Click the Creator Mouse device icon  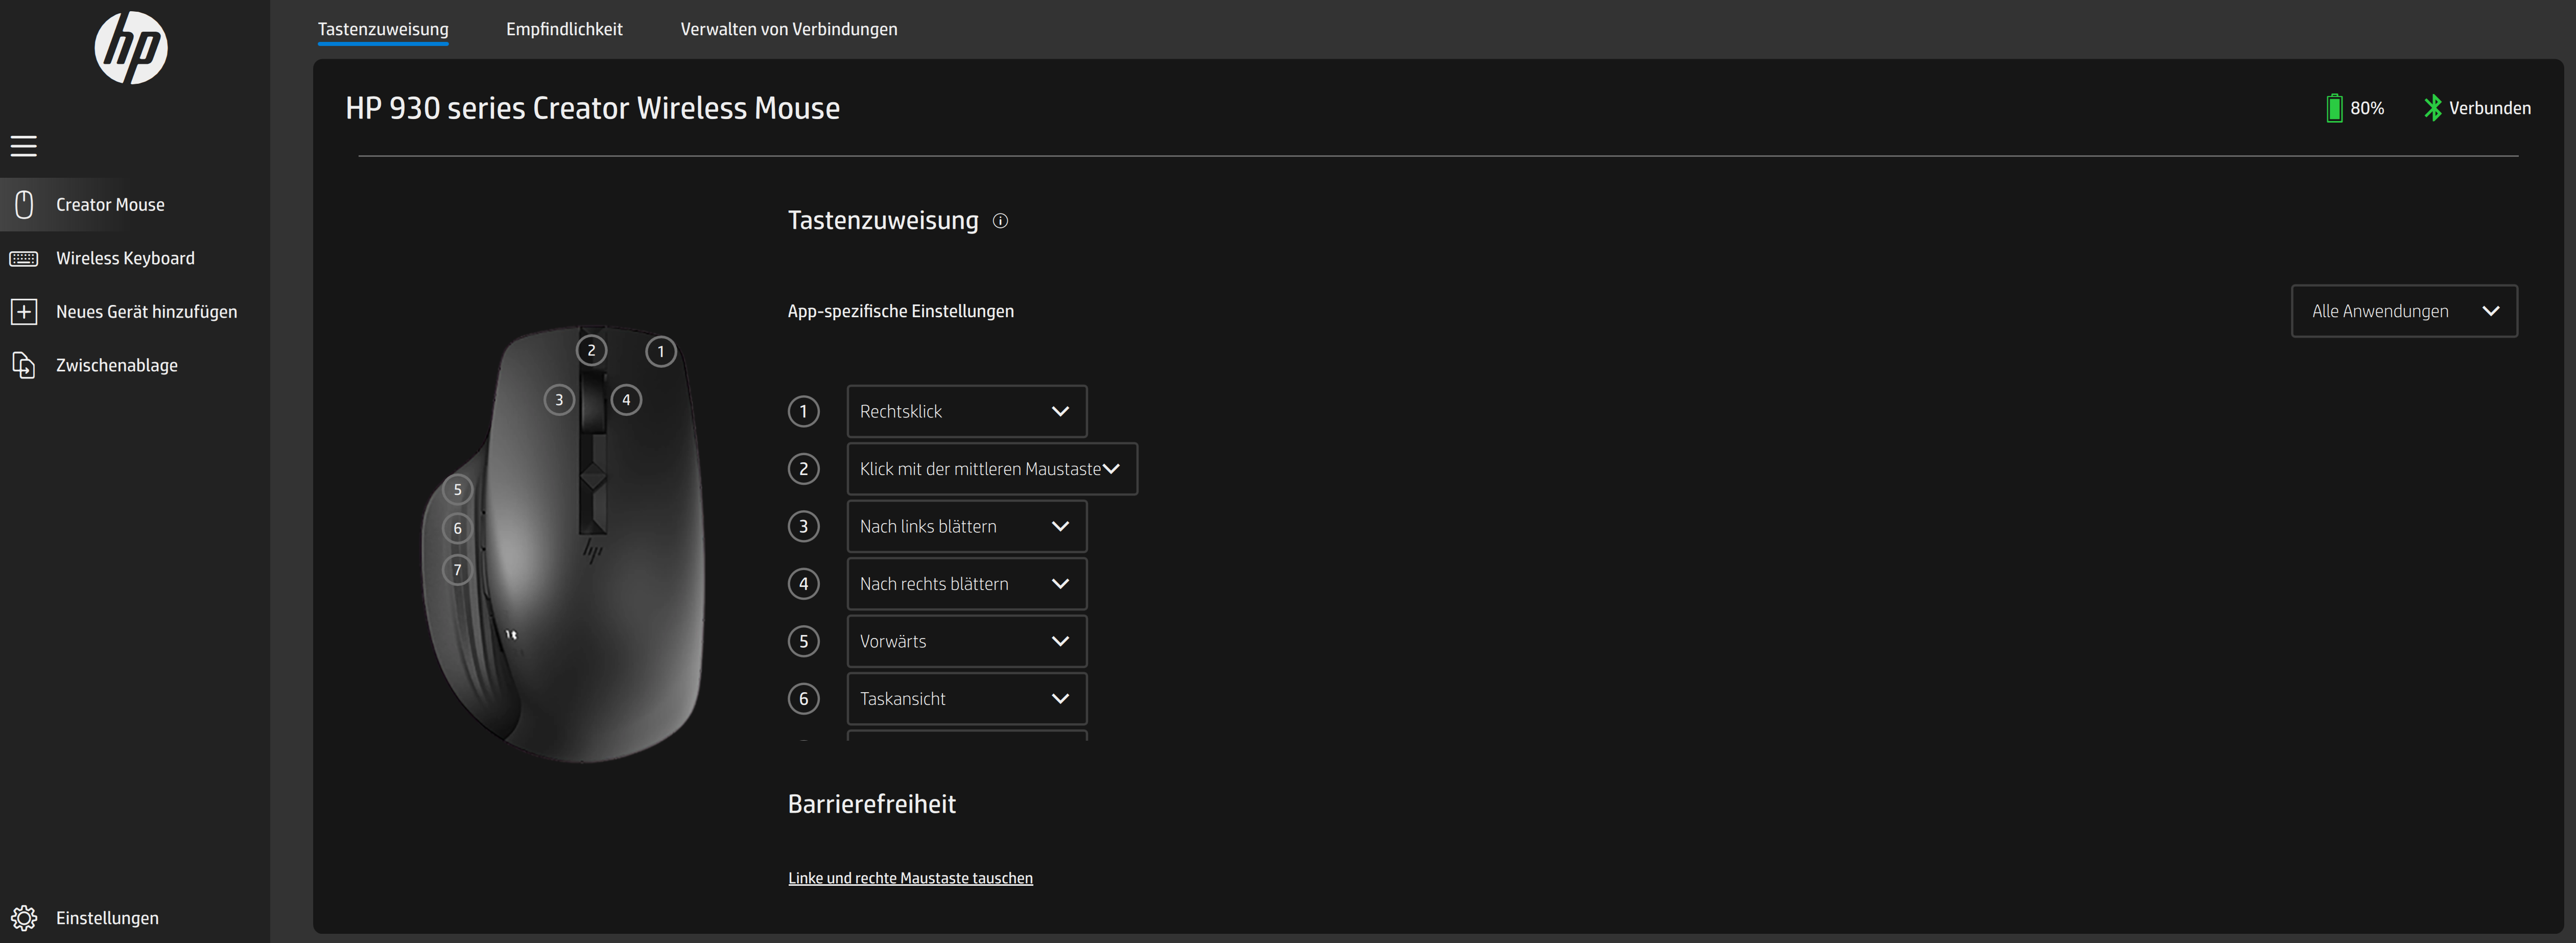tap(24, 204)
